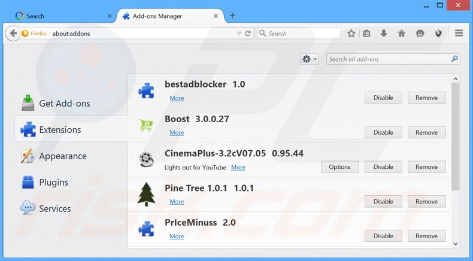Focus the toolbar Search box

[299, 34]
